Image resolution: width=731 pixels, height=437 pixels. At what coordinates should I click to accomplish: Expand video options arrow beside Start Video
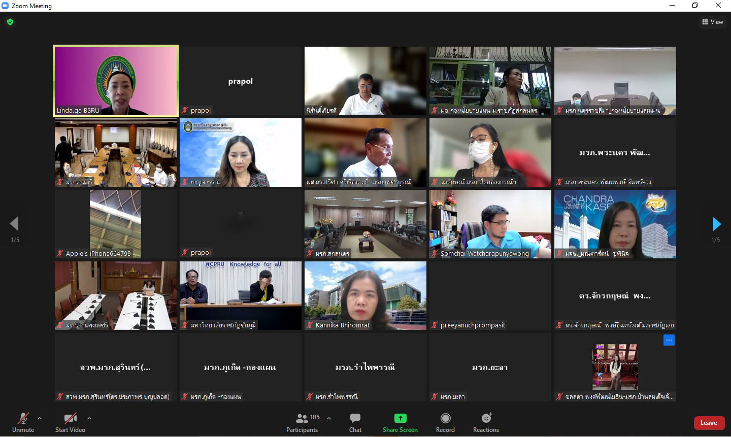click(x=89, y=418)
